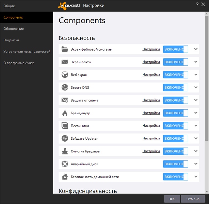Turn off Software Updater toggle
The image size is (209, 204).
(x=175, y=138)
